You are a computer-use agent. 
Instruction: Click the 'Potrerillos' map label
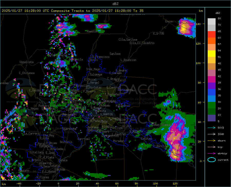point(47,106)
